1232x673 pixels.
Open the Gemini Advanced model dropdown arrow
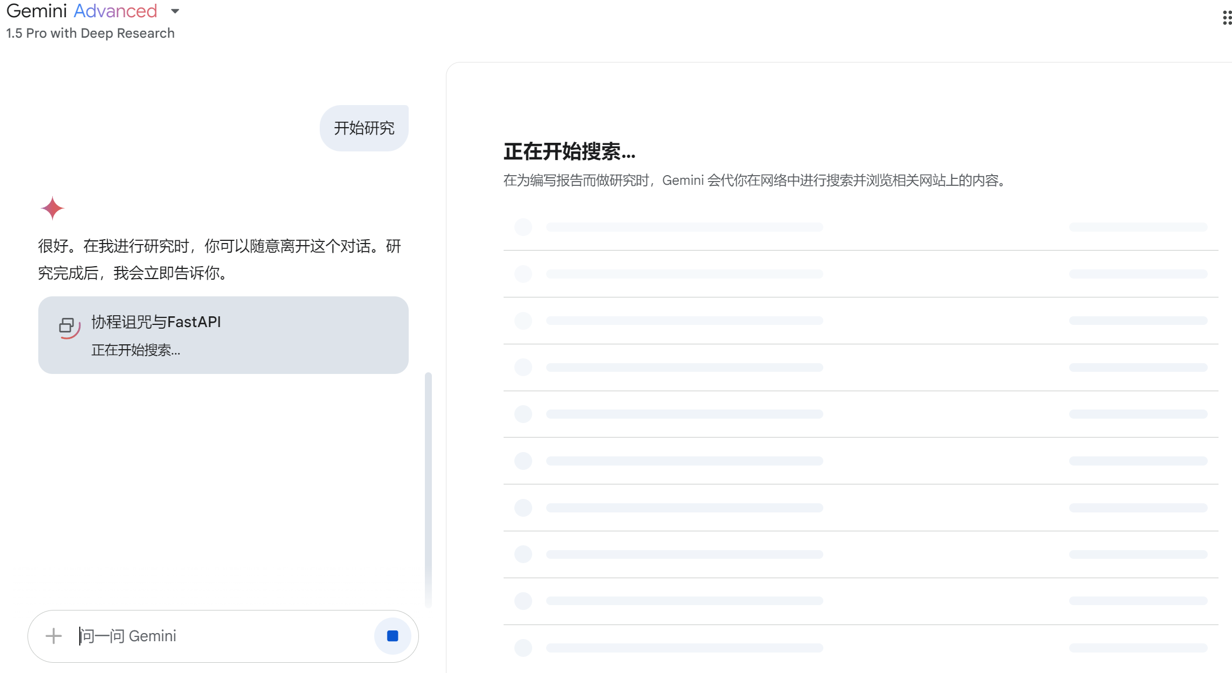coord(175,11)
